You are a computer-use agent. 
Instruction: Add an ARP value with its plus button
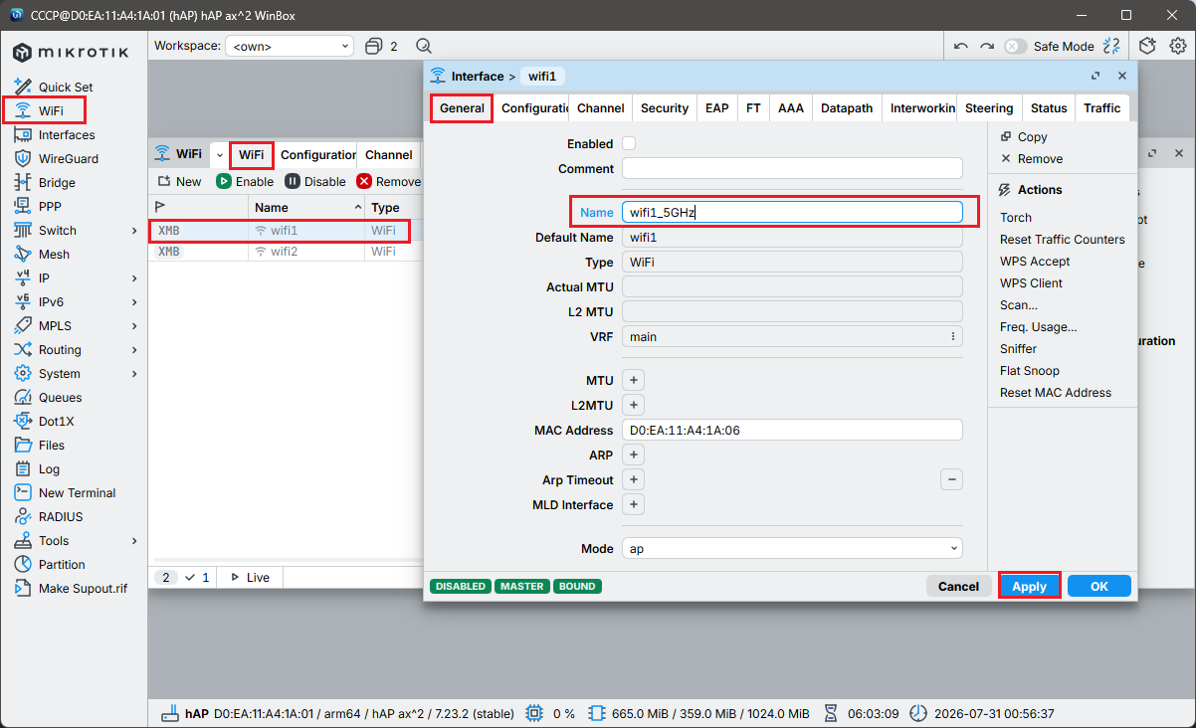point(633,455)
